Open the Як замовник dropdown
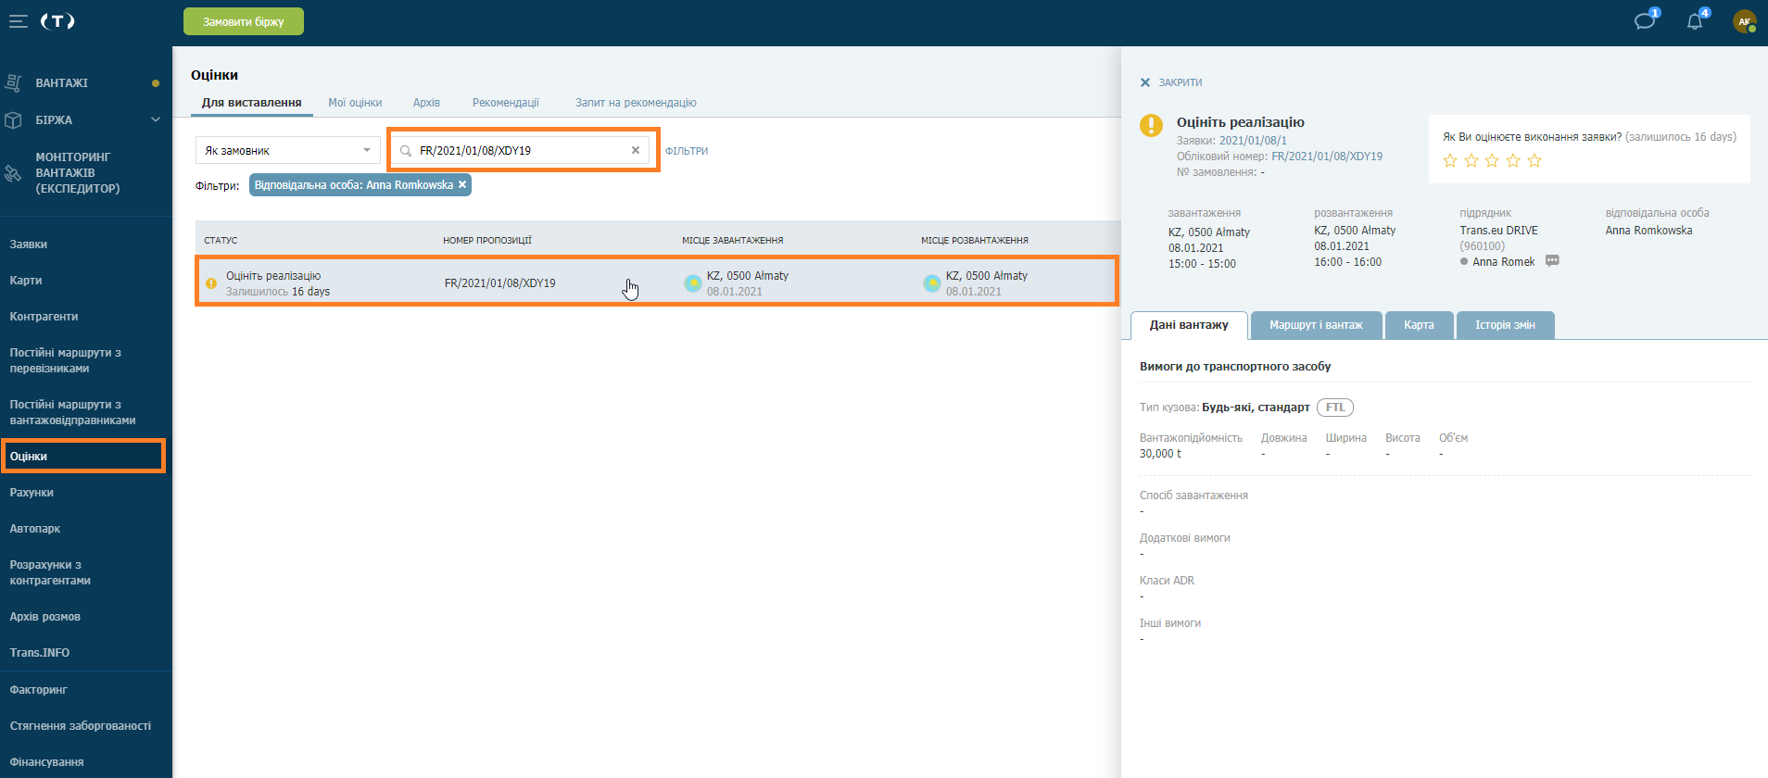Screen dimensions: 1768x778 point(287,150)
